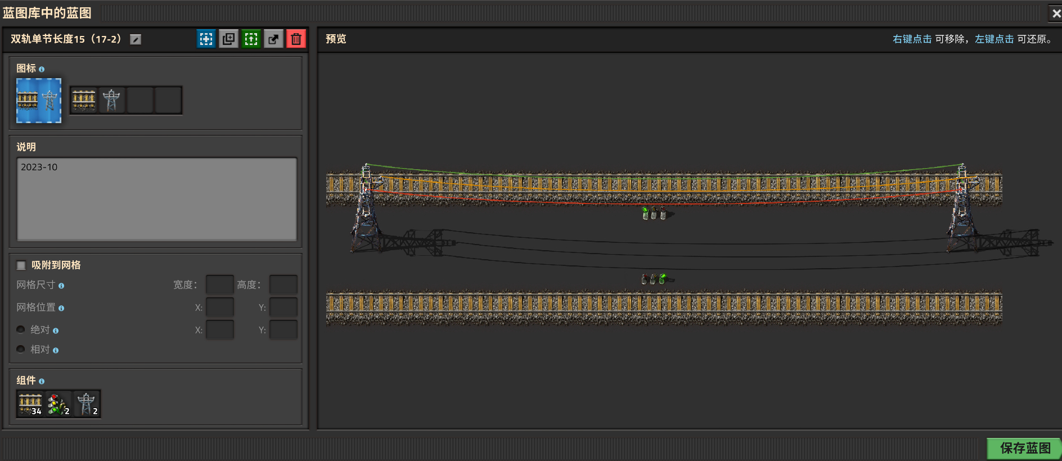Click the export string icon
The image size is (1062, 461).
[x=274, y=39]
